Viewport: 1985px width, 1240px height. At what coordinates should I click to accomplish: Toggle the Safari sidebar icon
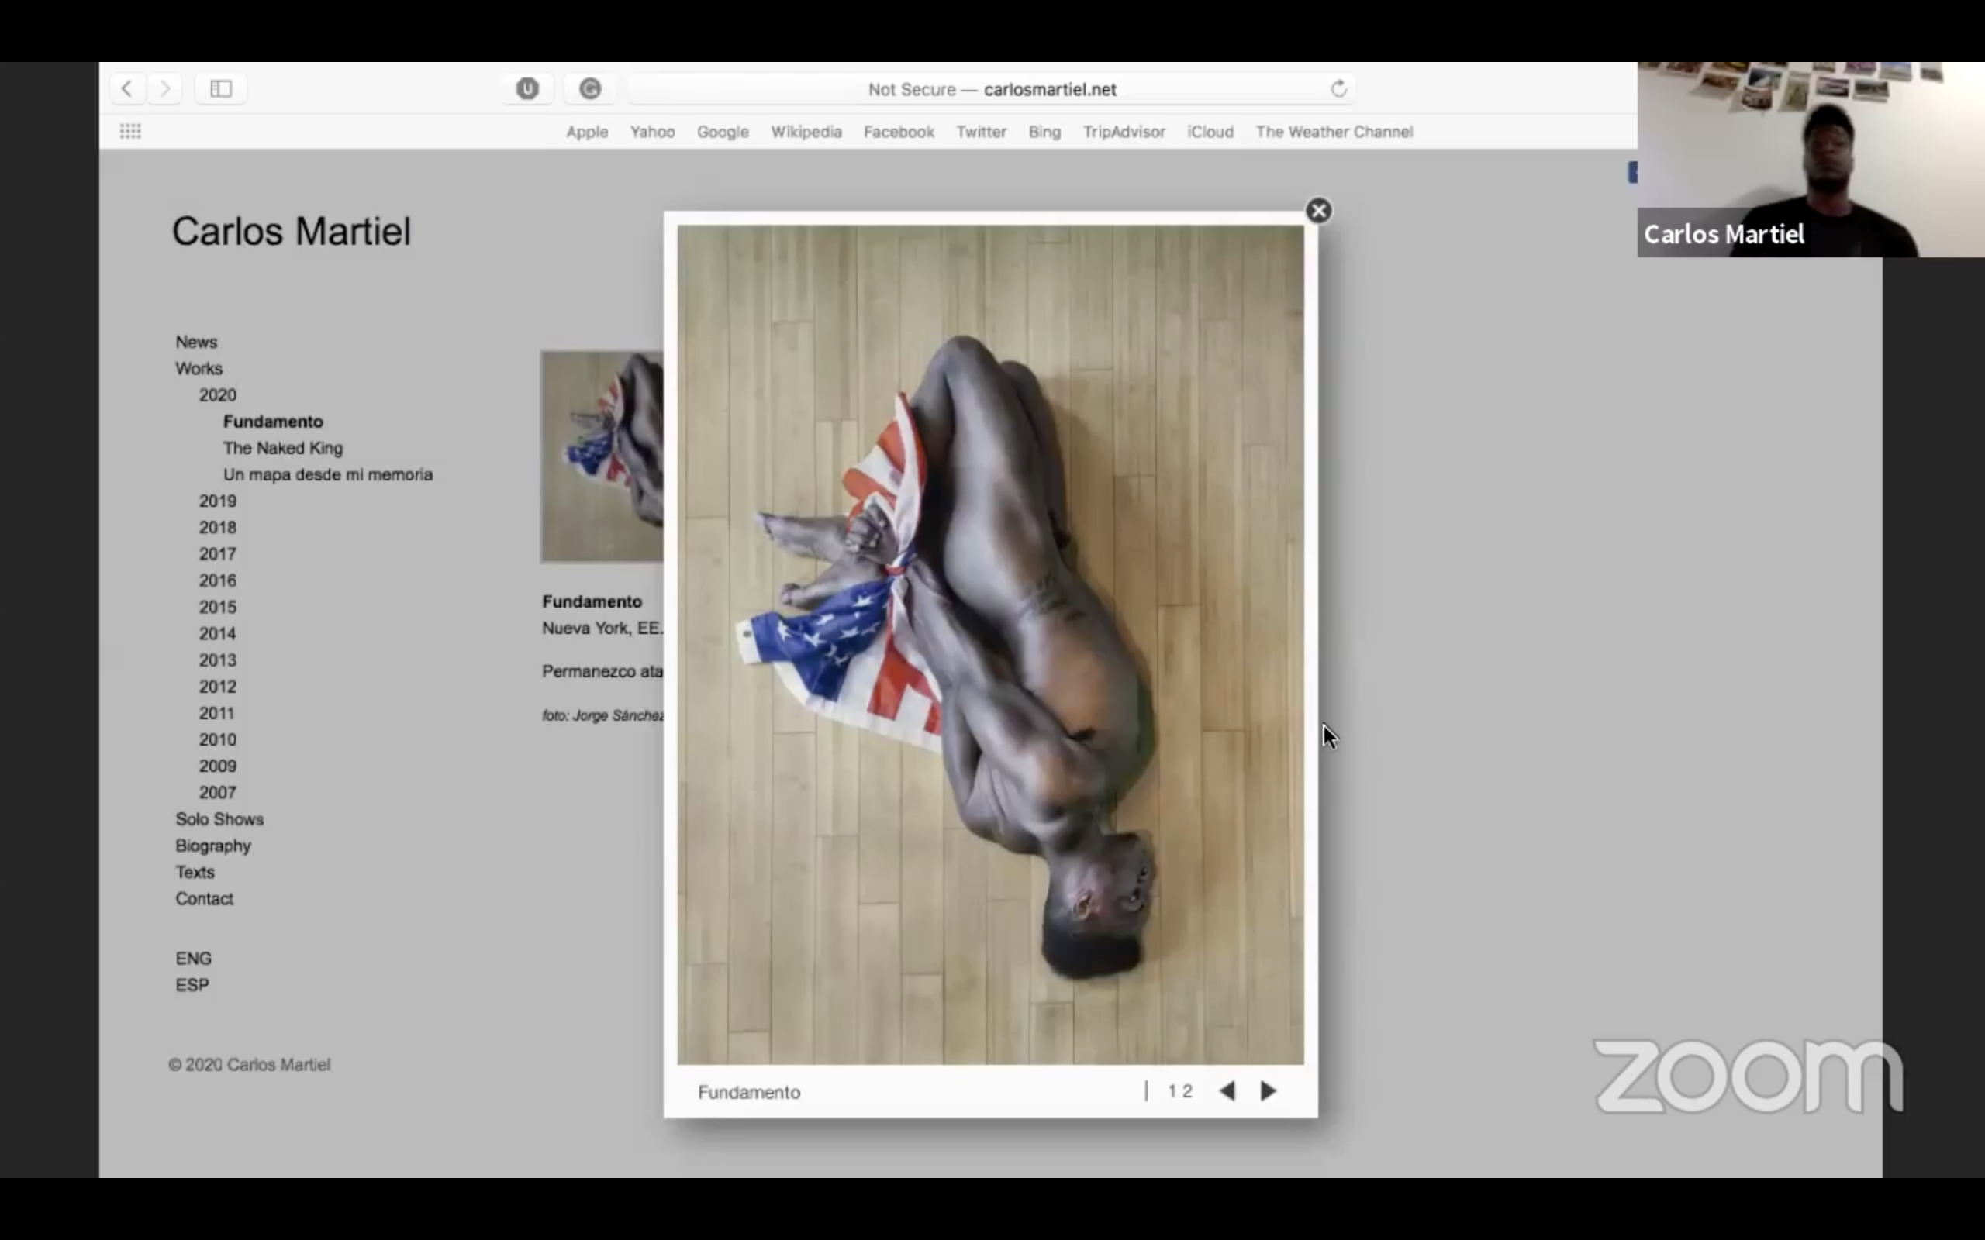point(221,88)
